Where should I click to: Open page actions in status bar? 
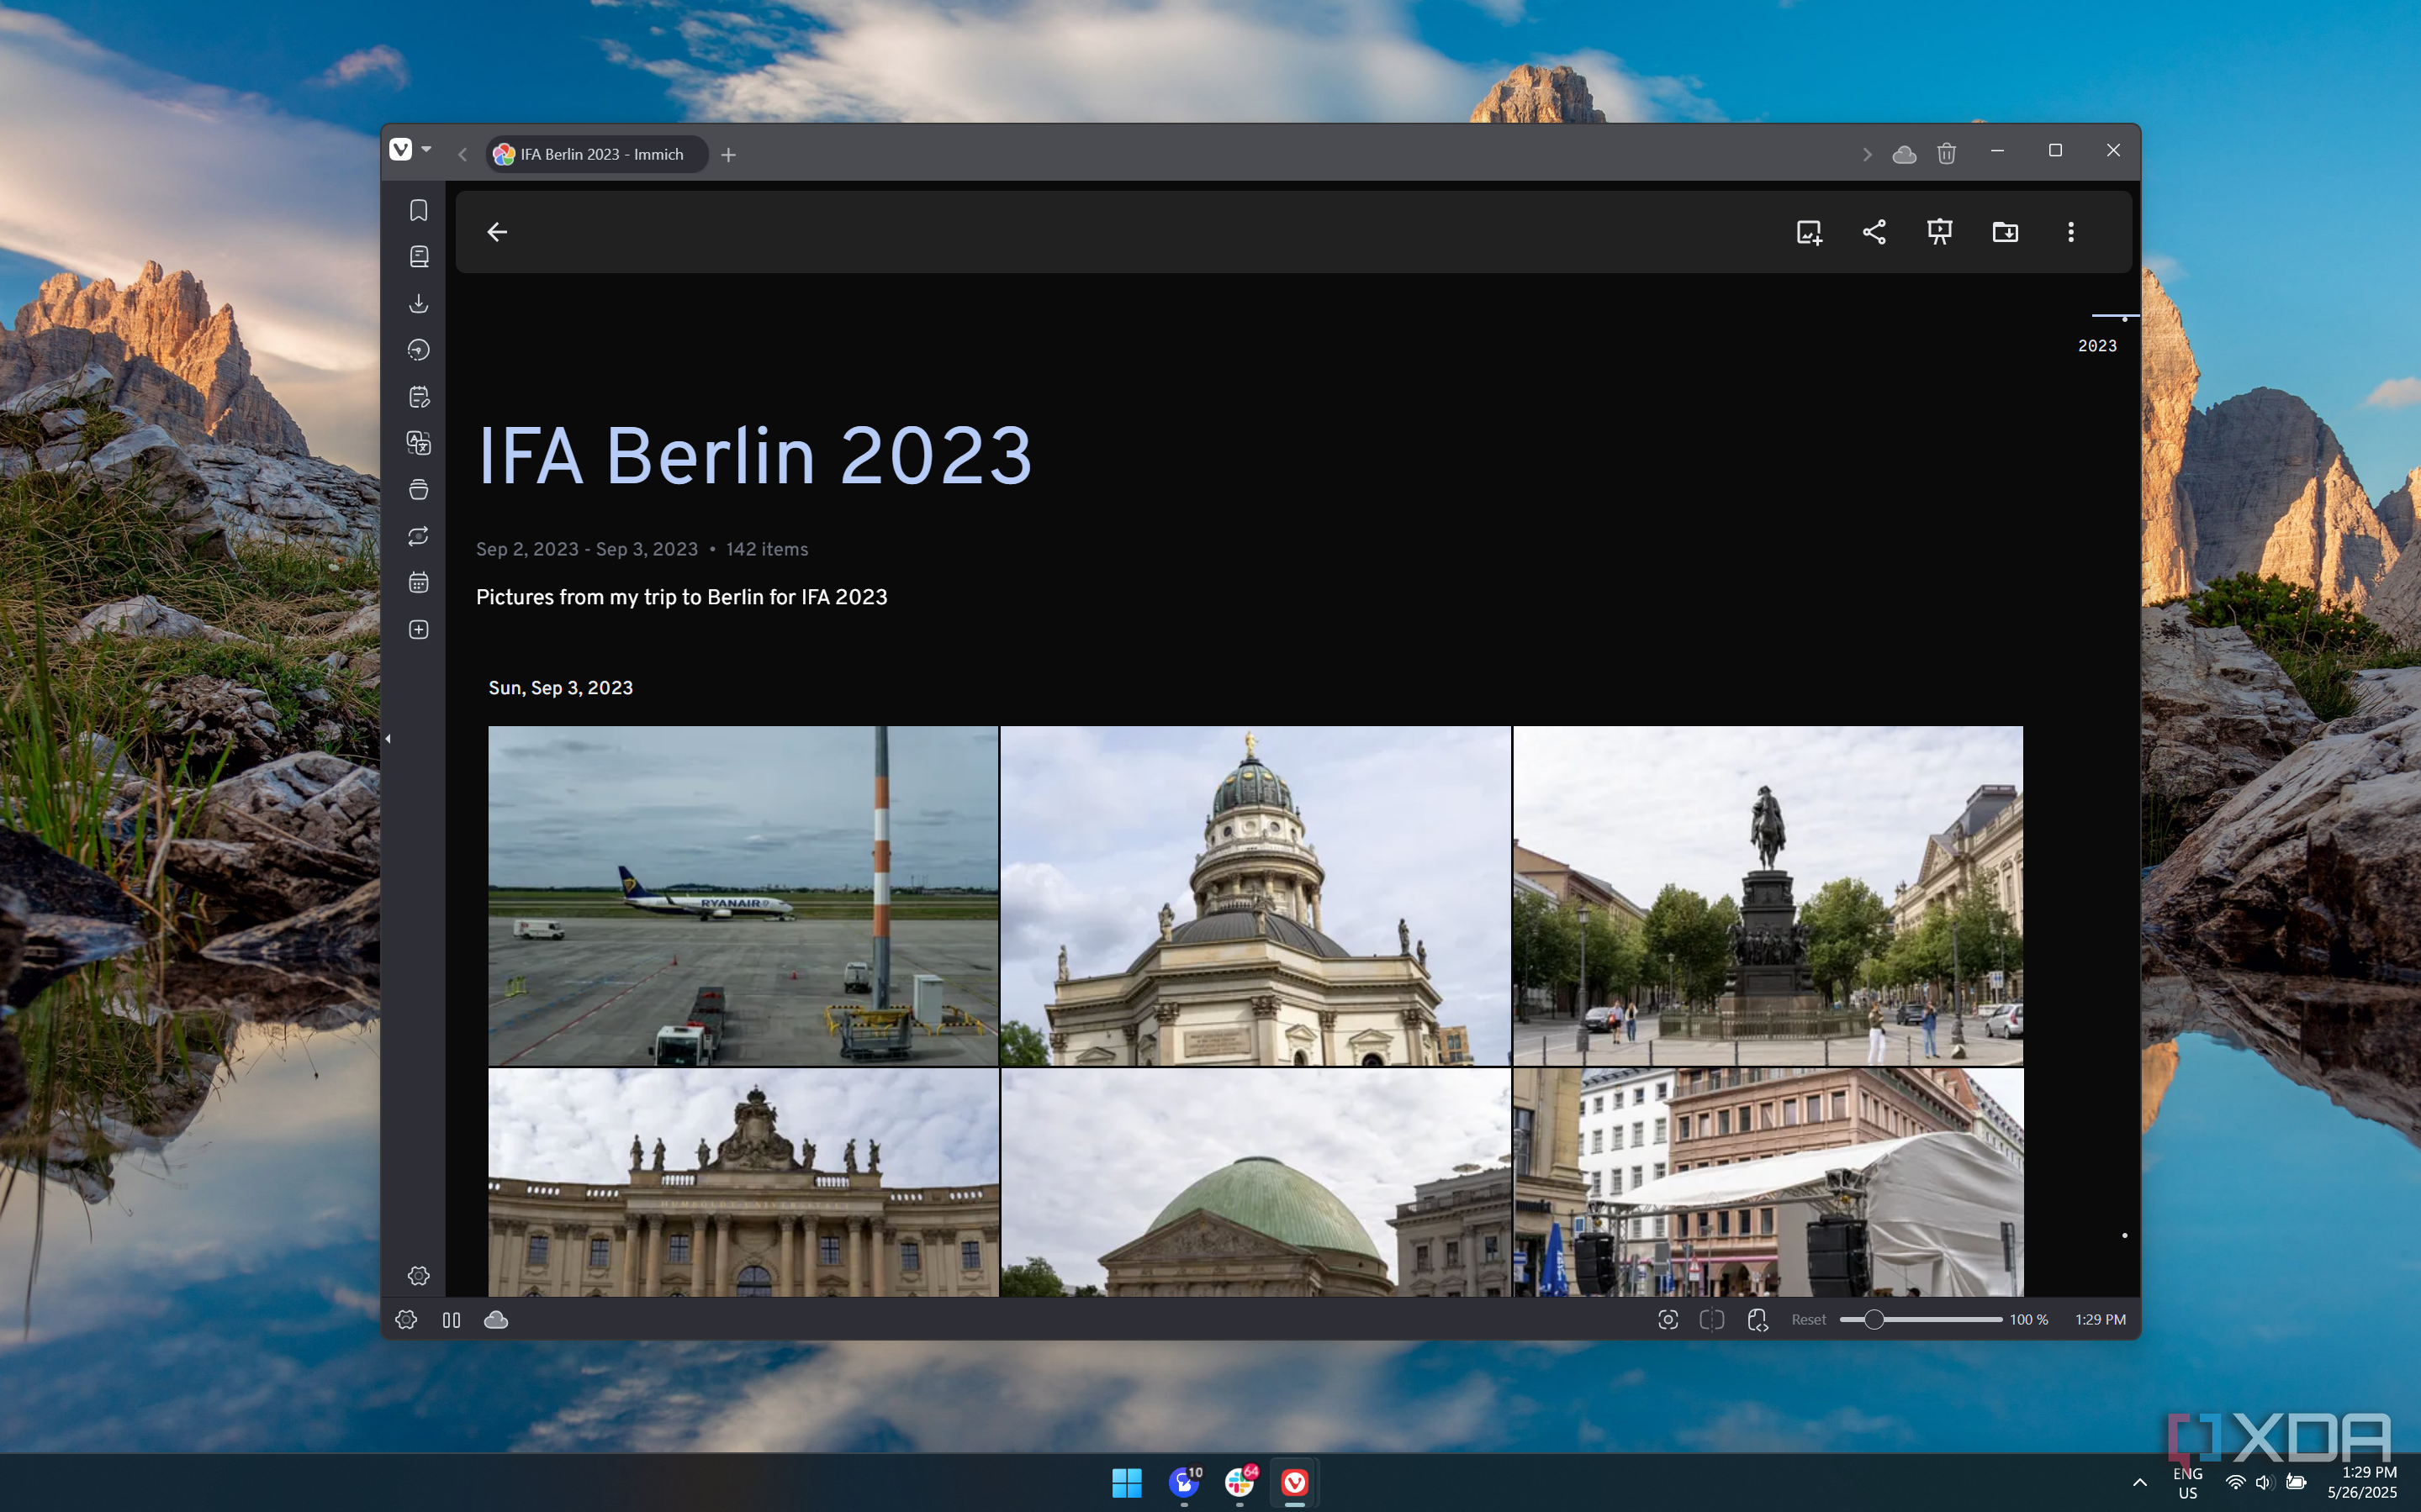pyautogui.click(x=1757, y=1319)
